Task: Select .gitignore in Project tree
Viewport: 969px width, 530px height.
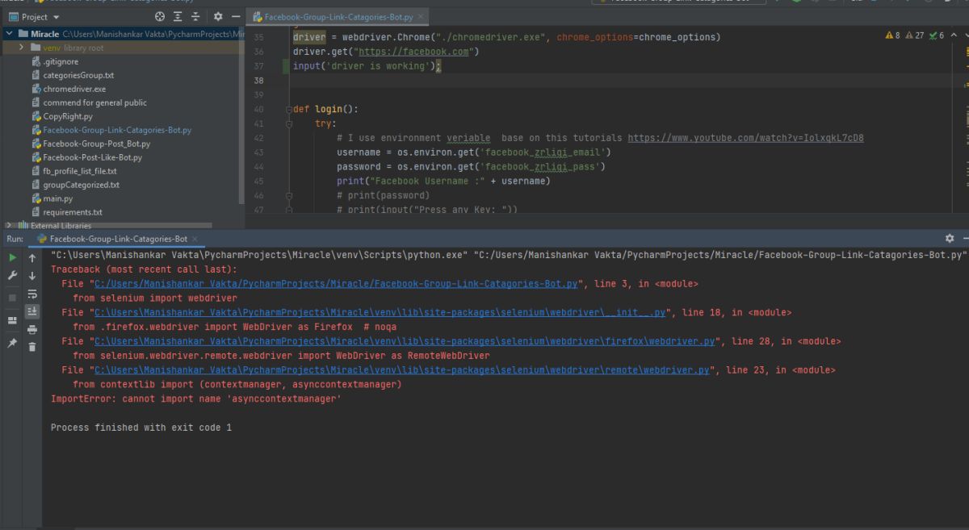Action: coord(61,61)
